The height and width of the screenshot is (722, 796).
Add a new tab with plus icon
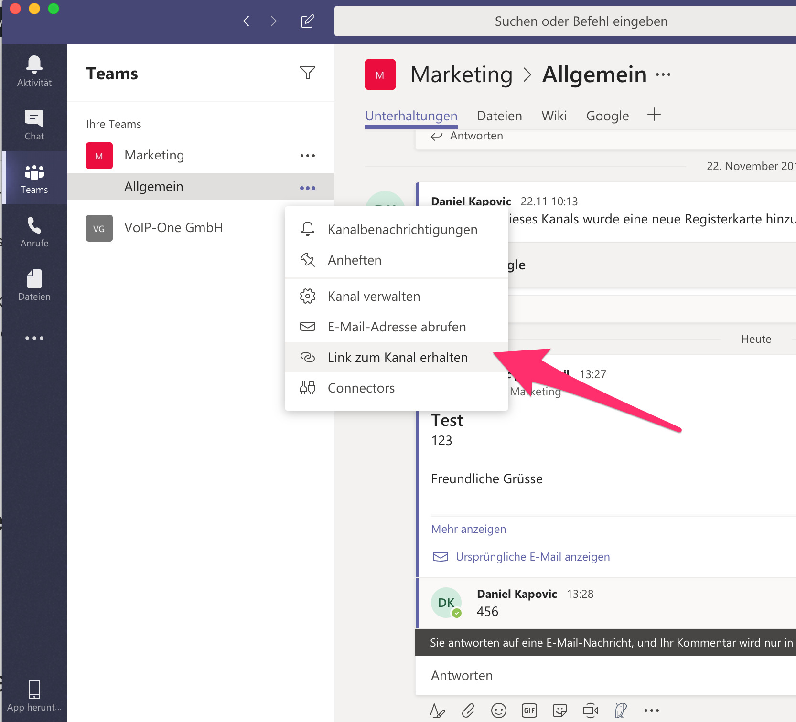tap(654, 115)
